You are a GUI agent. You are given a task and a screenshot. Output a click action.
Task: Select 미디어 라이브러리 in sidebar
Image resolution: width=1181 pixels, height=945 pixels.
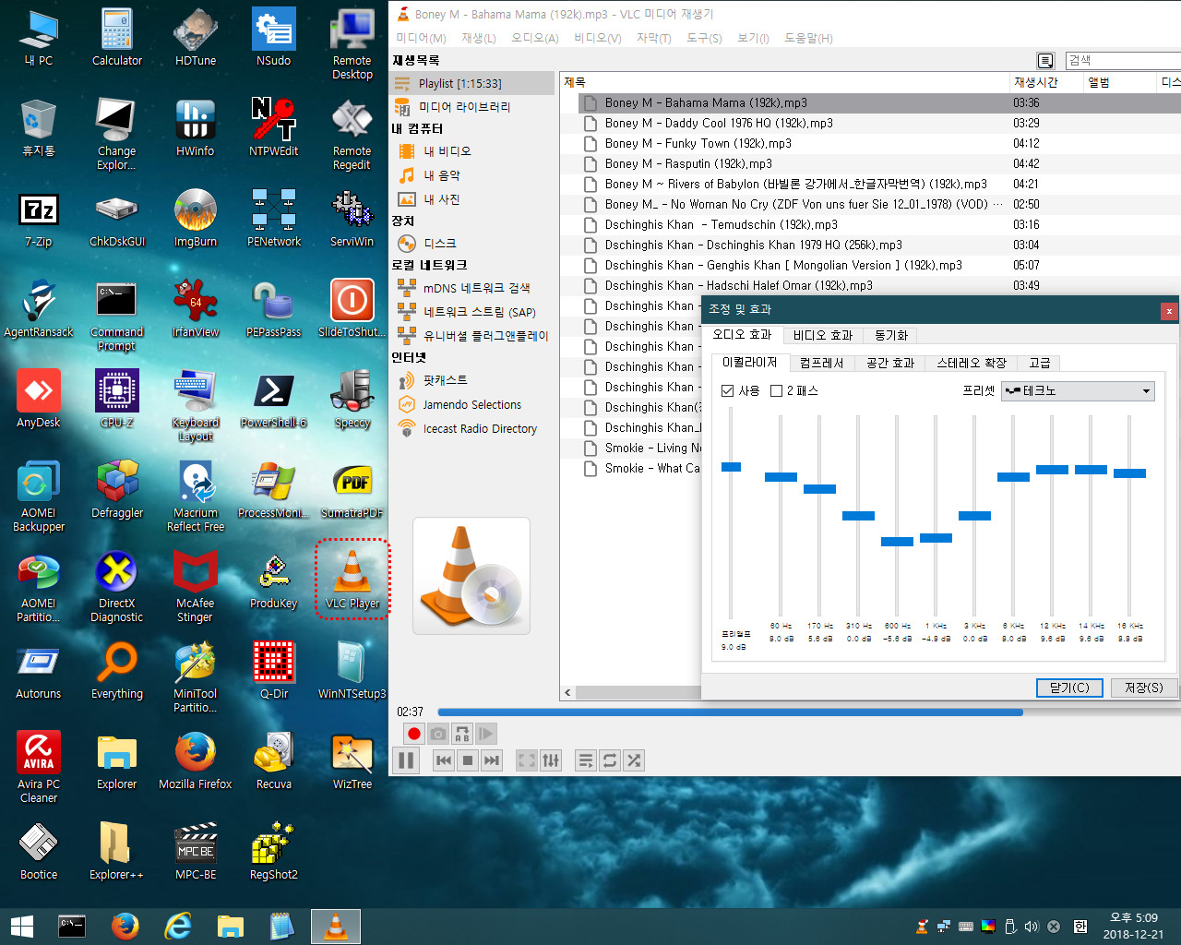pyautogui.click(x=472, y=107)
